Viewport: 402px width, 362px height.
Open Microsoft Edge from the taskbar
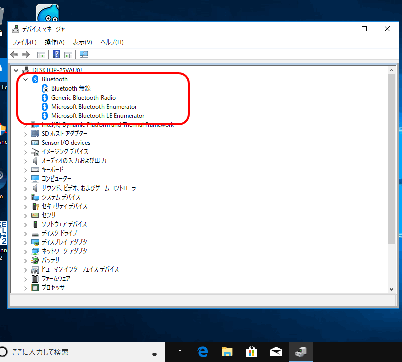203,352
